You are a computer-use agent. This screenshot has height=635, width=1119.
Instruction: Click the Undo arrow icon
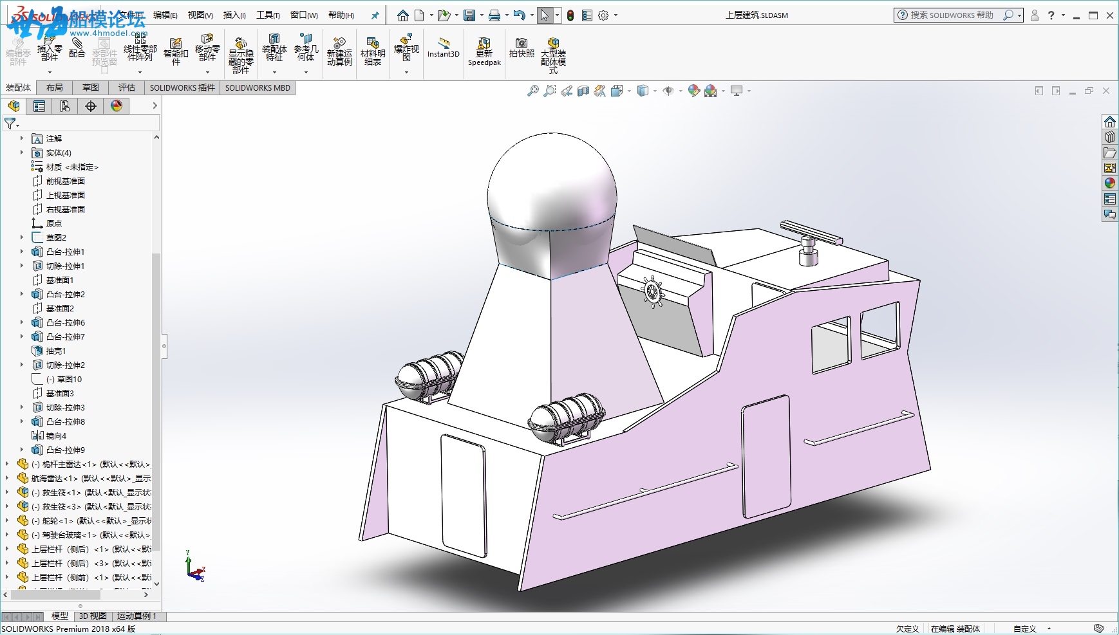(520, 15)
